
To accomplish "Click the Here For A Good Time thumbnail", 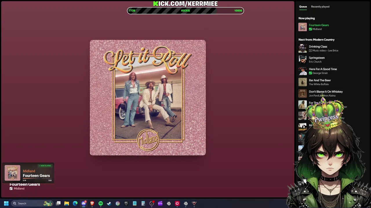I will coord(303,71).
